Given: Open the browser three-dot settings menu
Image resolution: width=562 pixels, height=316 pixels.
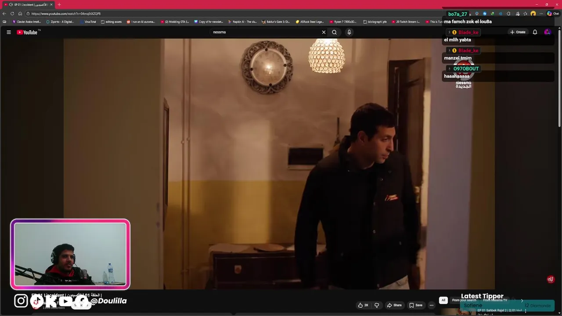Looking at the screenshot, I should pos(541,14).
